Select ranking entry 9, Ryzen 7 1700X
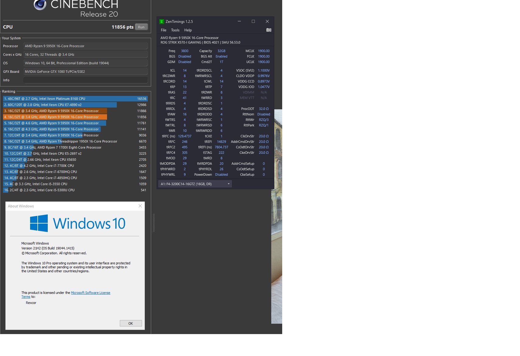The image size is (520, 356). pyautogui.click(x=75, y=147)
